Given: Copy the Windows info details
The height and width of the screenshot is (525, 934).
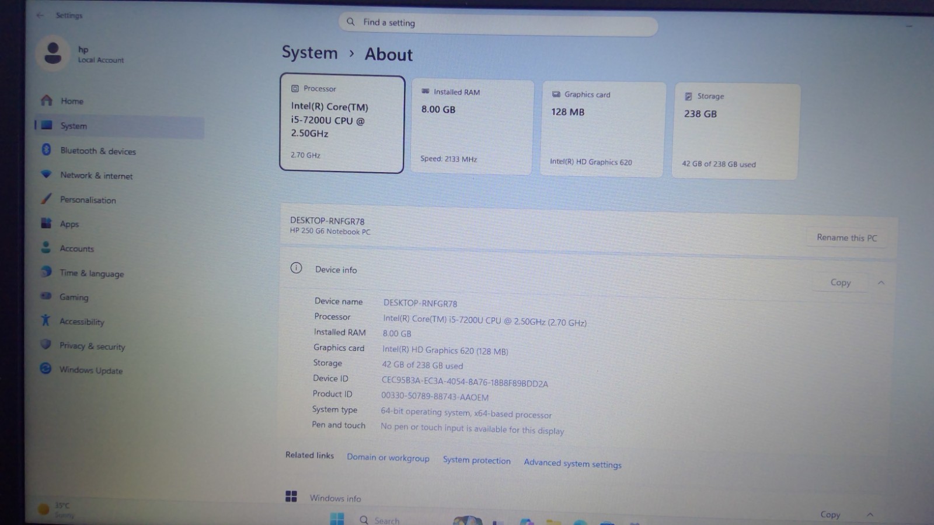Looking at the screenshot, I should pos(830,514).
